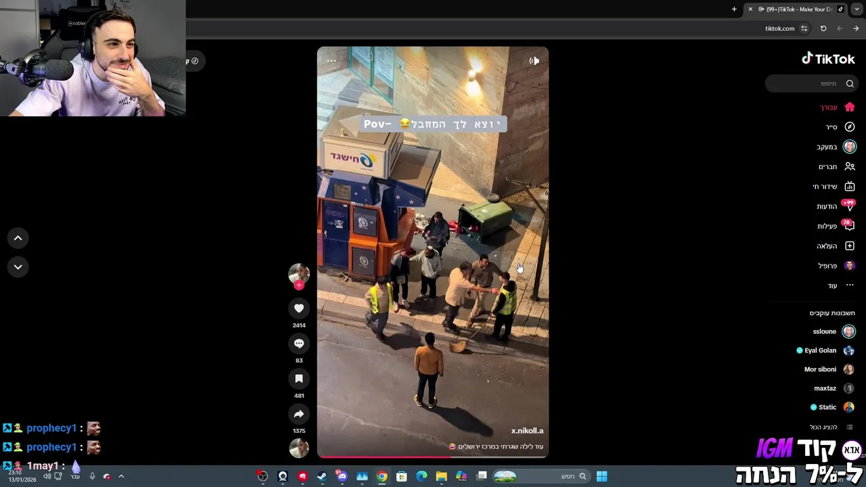Show hidden system tray icons
Image resolution: width=866 pixels, height=487 pixels.
pyautogui.click(x=121, y=476)
